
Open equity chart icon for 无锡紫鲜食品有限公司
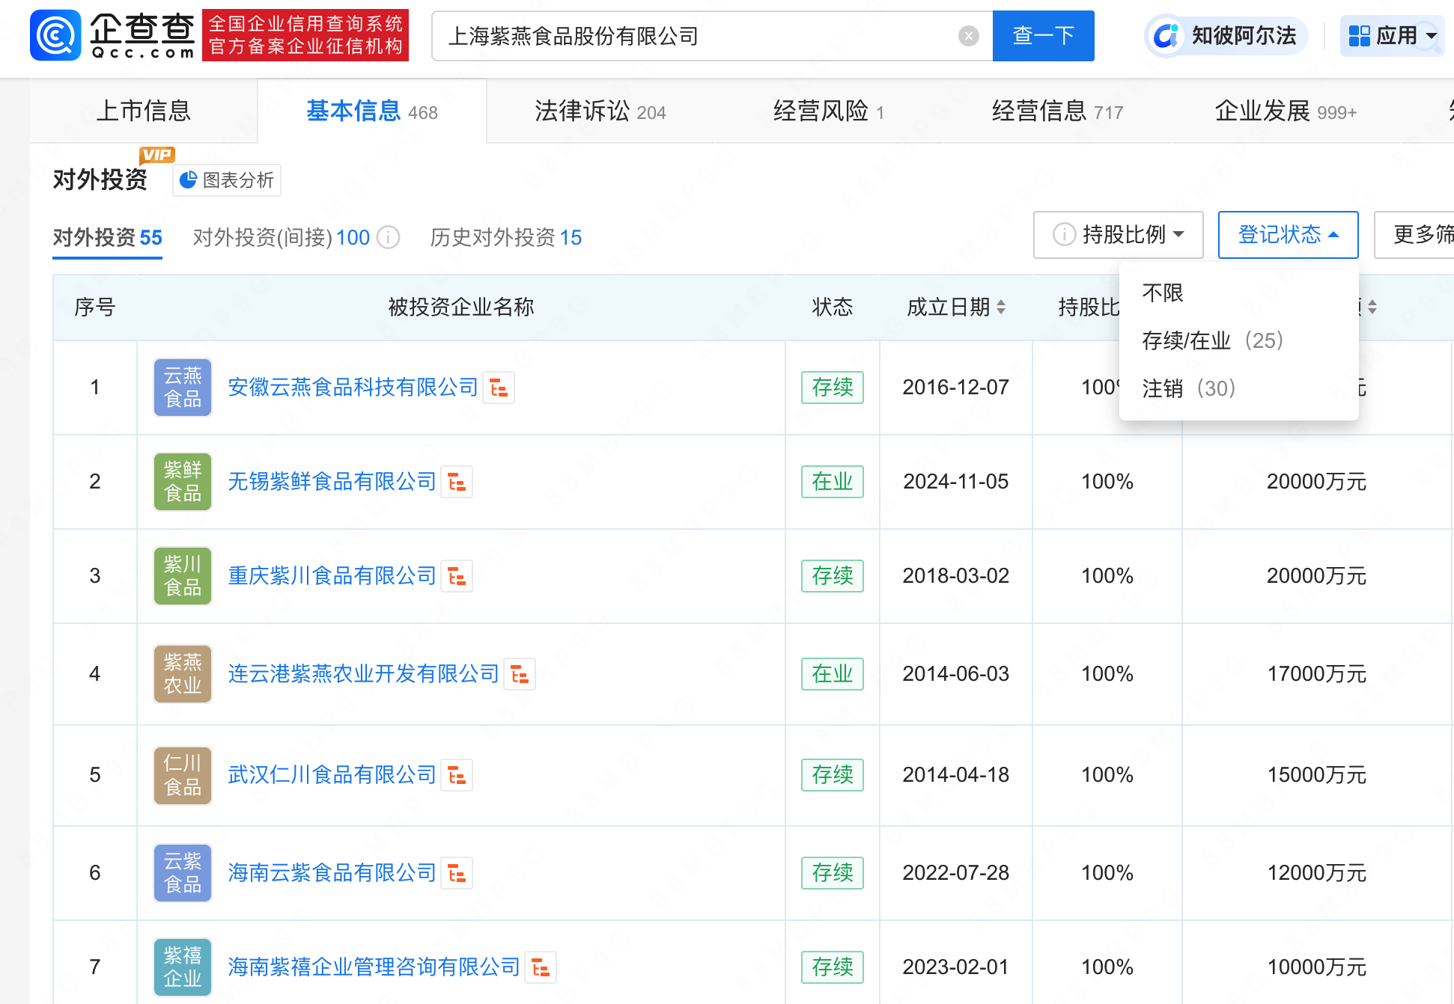pos(457,482)
